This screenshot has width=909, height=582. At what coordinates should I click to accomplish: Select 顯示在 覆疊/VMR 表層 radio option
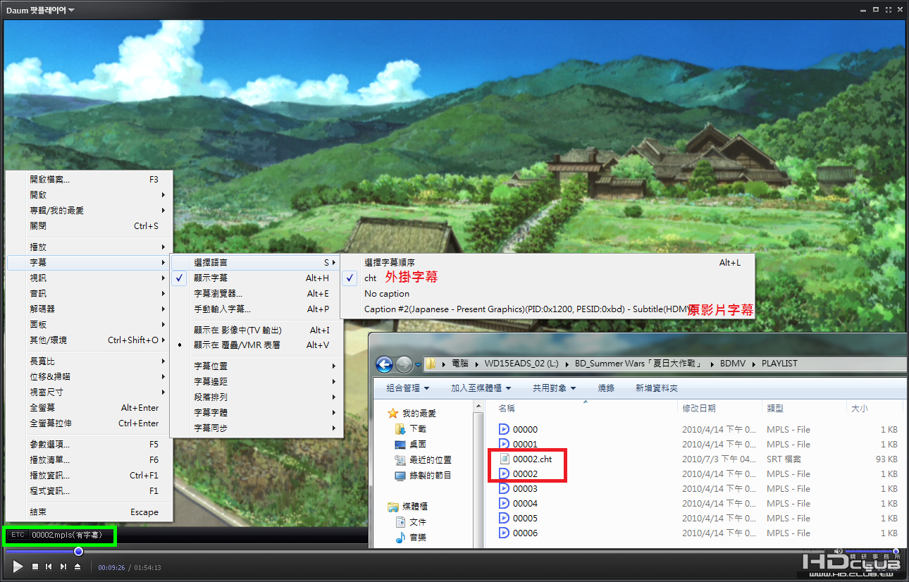click(x=256, y=345)
